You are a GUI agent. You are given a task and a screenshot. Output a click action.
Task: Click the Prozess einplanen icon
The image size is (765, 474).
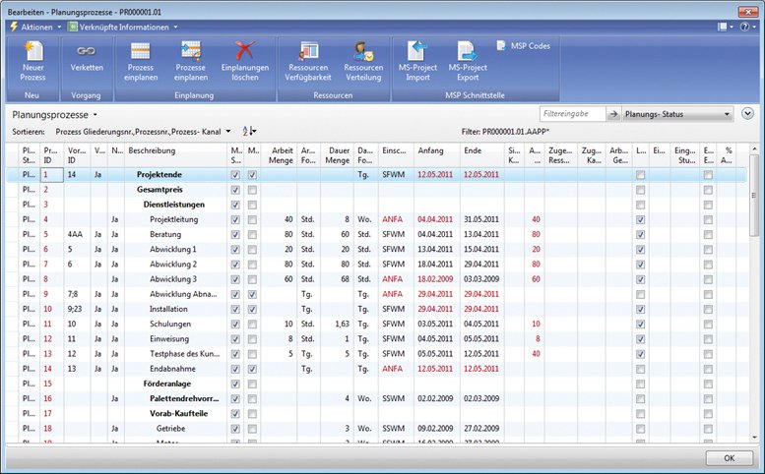click(x=141, y=51)
